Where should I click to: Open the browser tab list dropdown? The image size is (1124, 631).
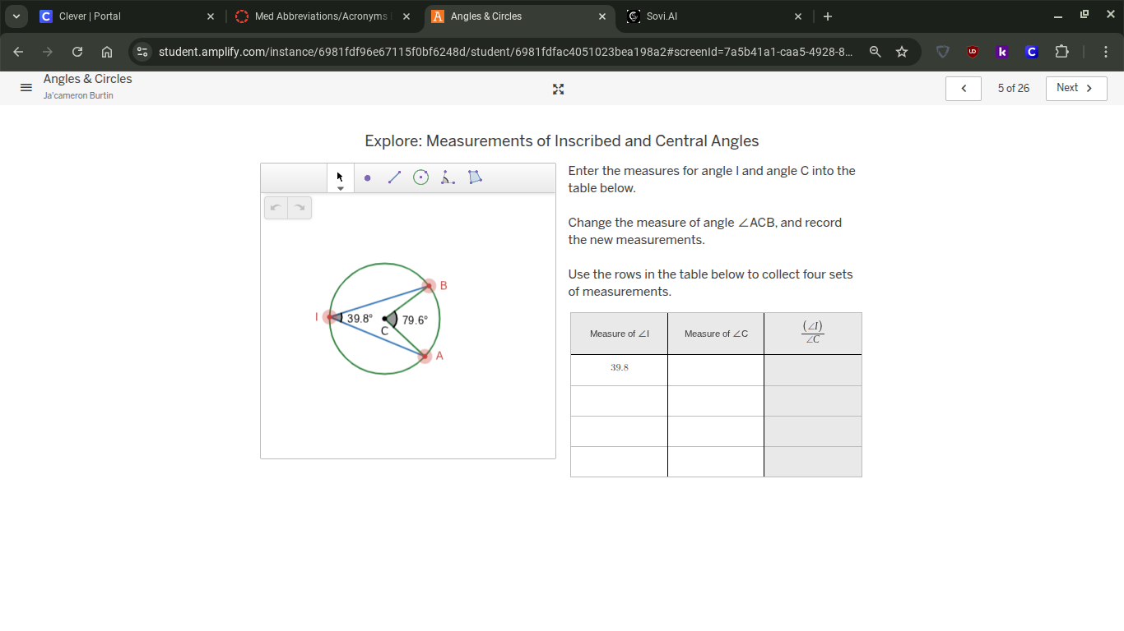coord(16,16)
